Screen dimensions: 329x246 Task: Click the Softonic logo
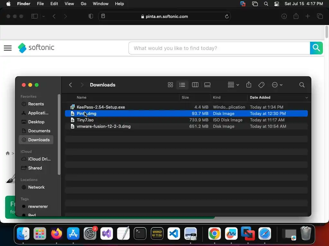36,48
